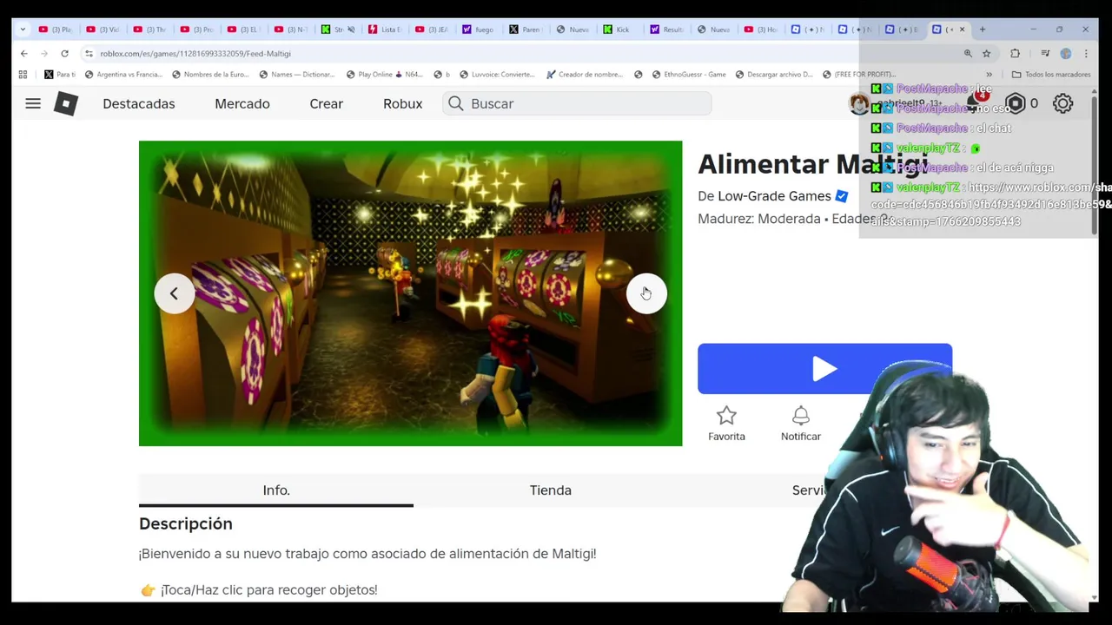The width and height of the screenshot is (1112, 625).
Task: Open the Mercado section
Action: click(242, 103)
